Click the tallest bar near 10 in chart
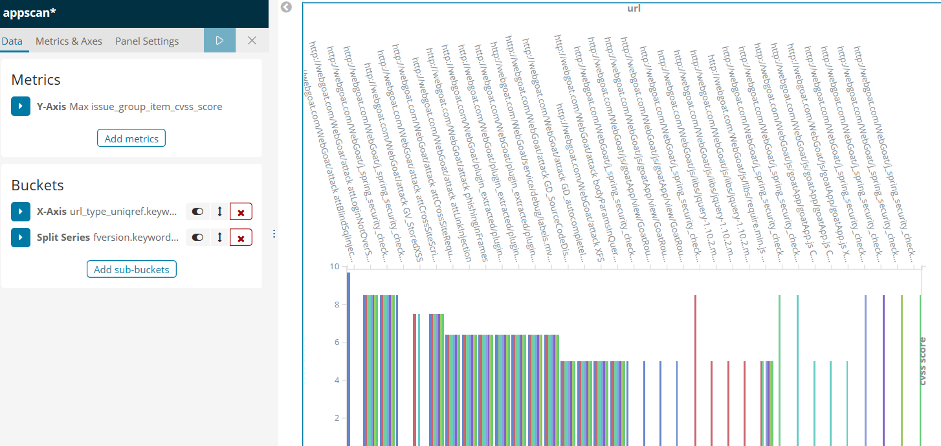 (x=348, y=359)
